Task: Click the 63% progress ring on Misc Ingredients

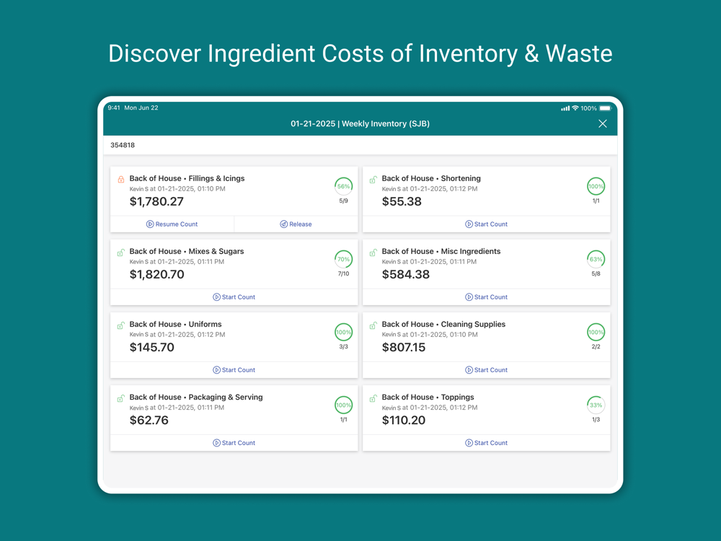Action: point(596,259)
